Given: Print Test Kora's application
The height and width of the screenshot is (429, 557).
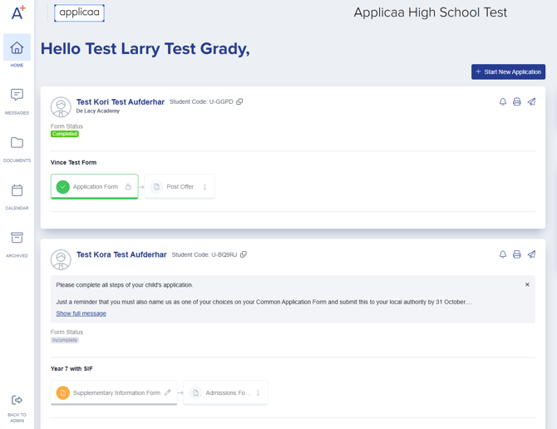Looking at the screenshot, I should 516,255.
